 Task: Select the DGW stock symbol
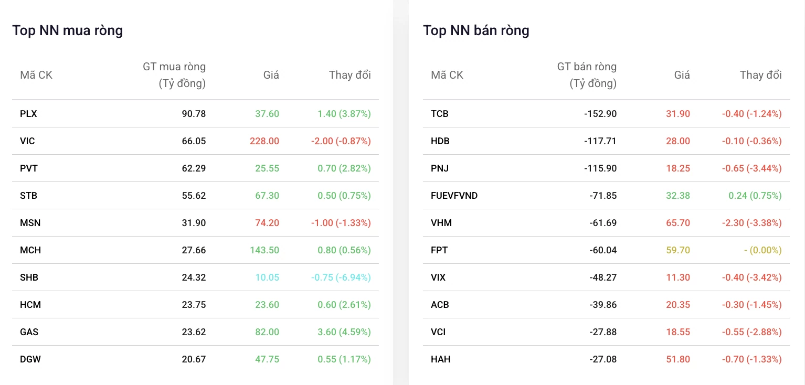(30, 359)
